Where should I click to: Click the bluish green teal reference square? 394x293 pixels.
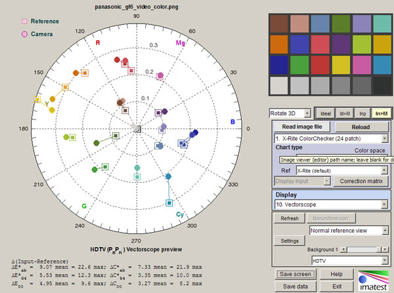pos(137,177)
